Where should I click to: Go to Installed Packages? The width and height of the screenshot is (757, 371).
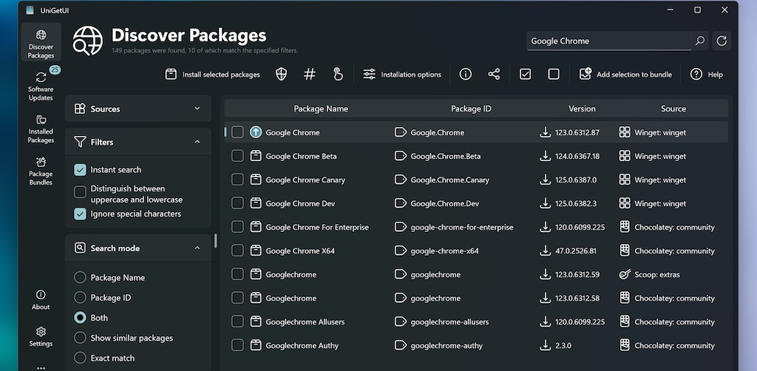(41, 129)
